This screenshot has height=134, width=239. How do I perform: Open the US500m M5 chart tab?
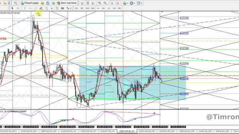click(x=167, y=131)
